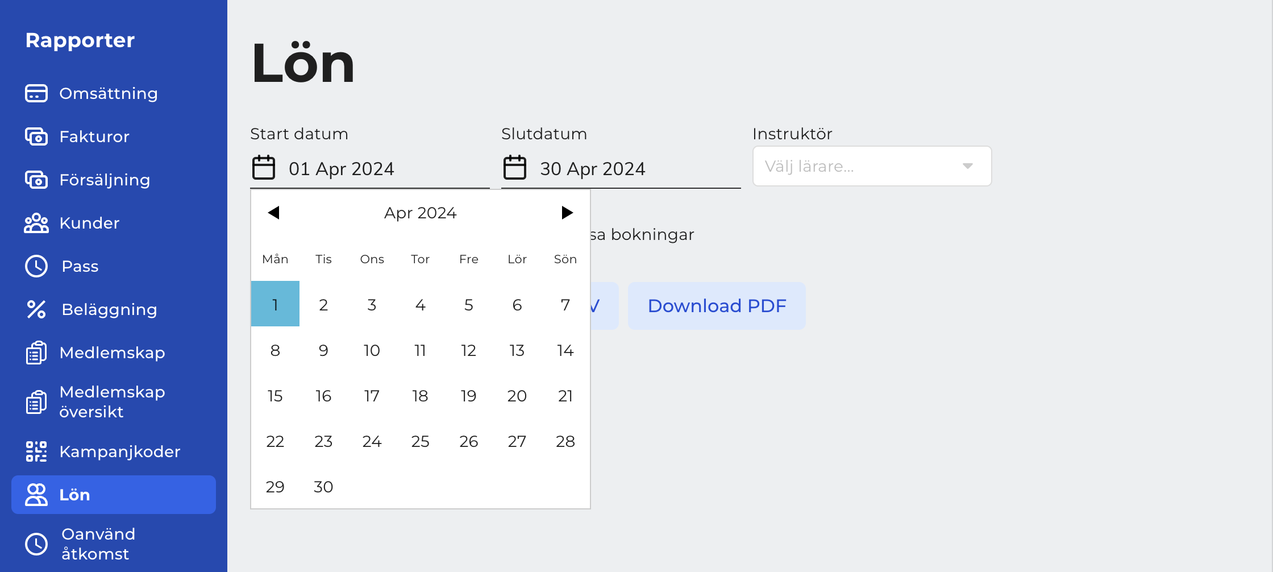Click the Download PDF button
Screen dimensions: 1273x572
pos(717,306)
